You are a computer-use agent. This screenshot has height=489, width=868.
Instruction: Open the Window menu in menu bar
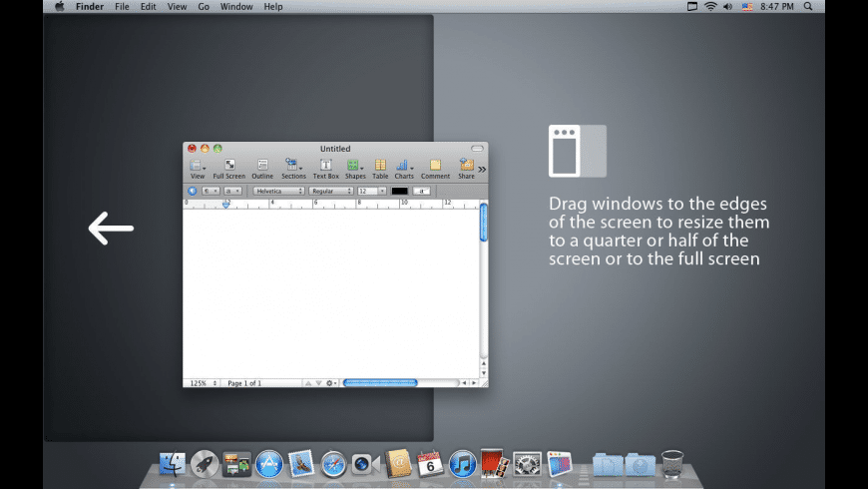pyautogui.click(x=236, y=7)
